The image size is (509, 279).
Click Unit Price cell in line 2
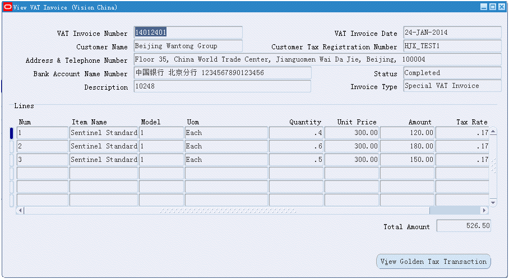pyautogui.click(x=351, y=146)
